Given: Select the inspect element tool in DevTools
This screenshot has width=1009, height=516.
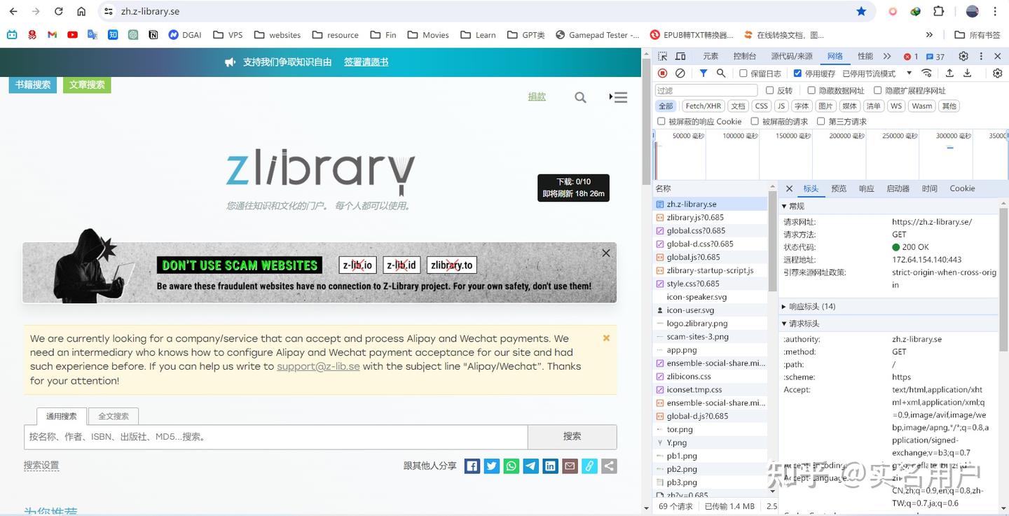Looking at the screenshot, I should point(661,55).
